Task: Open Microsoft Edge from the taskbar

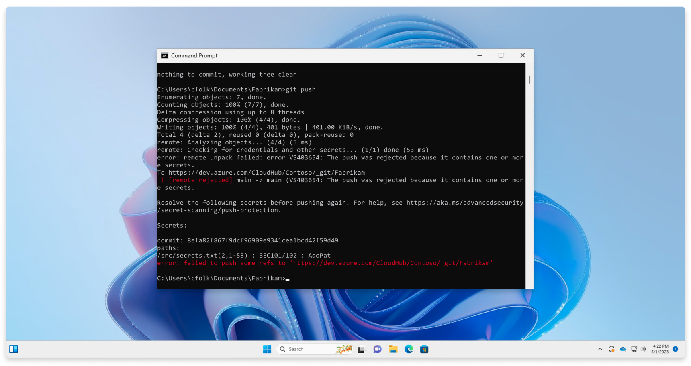Action: click(409, 349)
